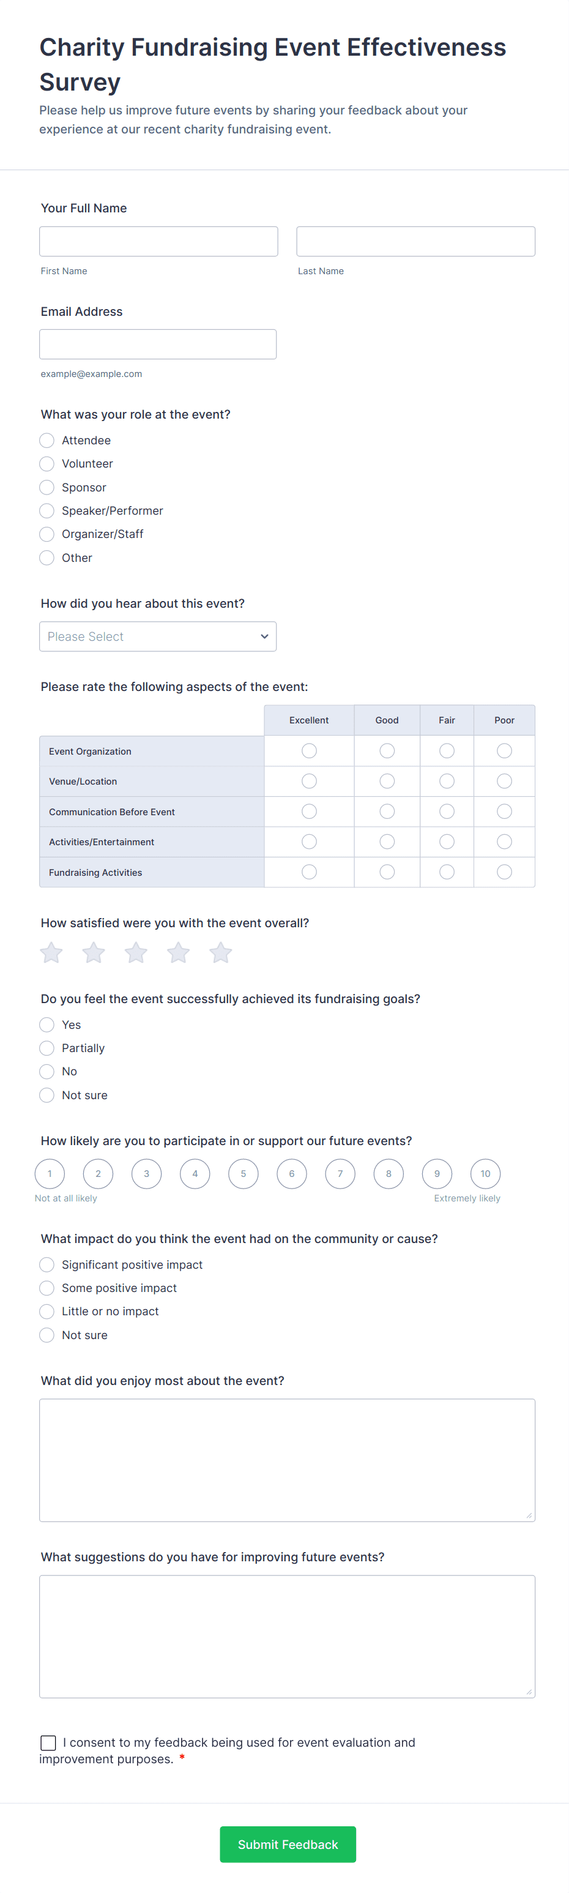Viewport: 569px width, 1893px height.
Task: Select the Volunteer role option
Action: point(47,464)
